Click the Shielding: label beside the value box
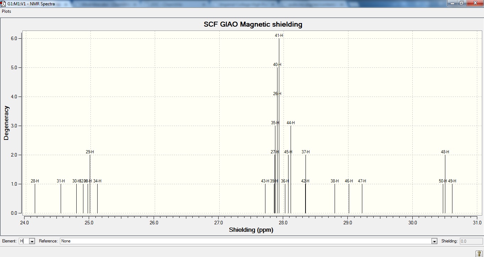Screen dimensions: 484x257 click(x=450, y=241)
